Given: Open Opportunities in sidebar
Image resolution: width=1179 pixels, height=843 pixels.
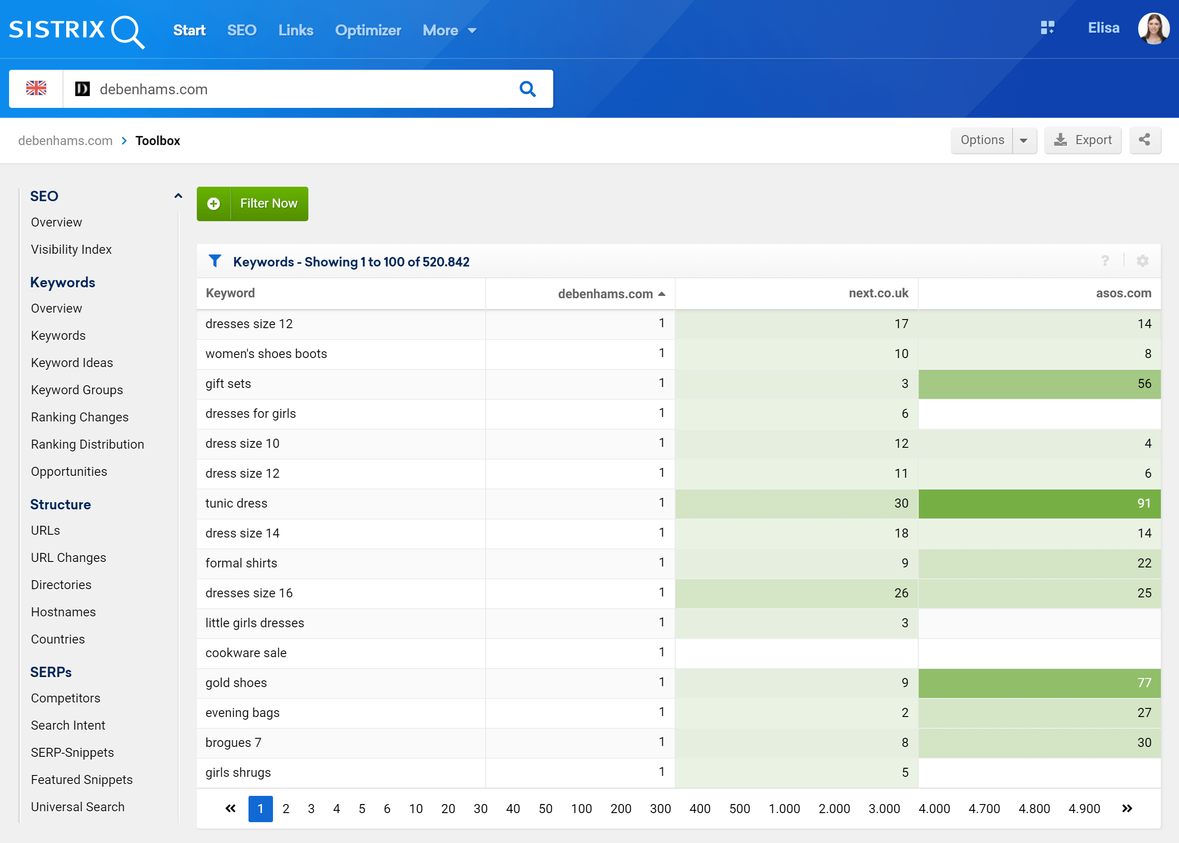Looking at the screenshot, I should [68, 471].
